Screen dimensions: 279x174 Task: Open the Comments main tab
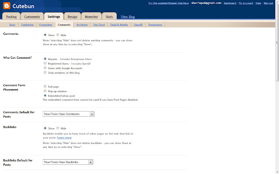[32, 16]
